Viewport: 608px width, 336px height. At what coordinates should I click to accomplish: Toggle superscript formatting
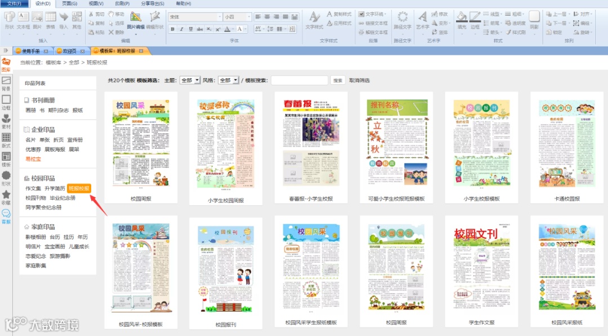pyautogui.click(x=218, y=29)
